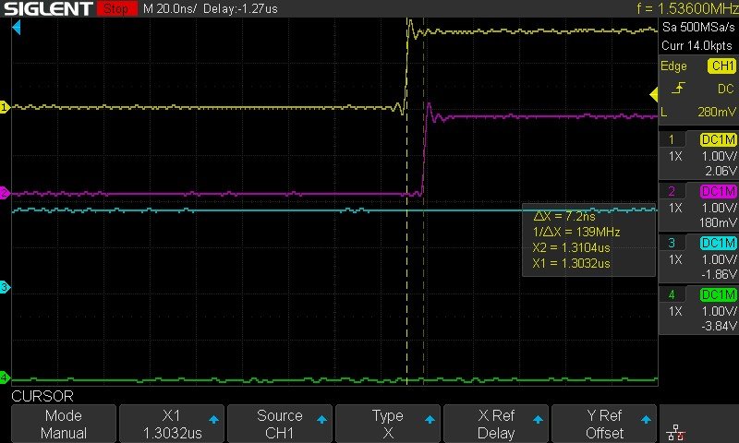The width and height of the screenshot is (739, 443).
Task: Click the blue trigger position arrow
Action: tap(17, 28)
